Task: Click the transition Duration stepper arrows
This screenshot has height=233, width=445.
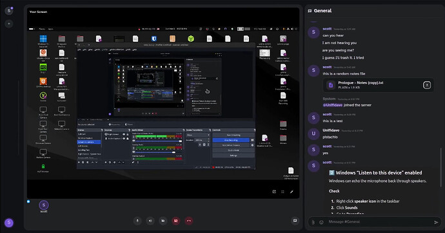Action: 208,140
